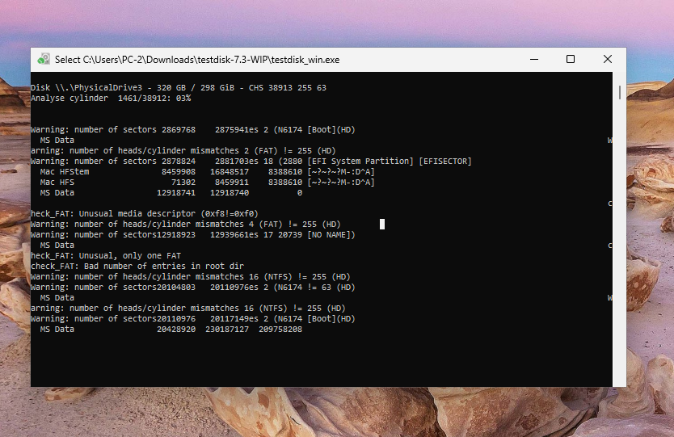Click the window title showing the testdisk_win.exe path

coord(196,59)
